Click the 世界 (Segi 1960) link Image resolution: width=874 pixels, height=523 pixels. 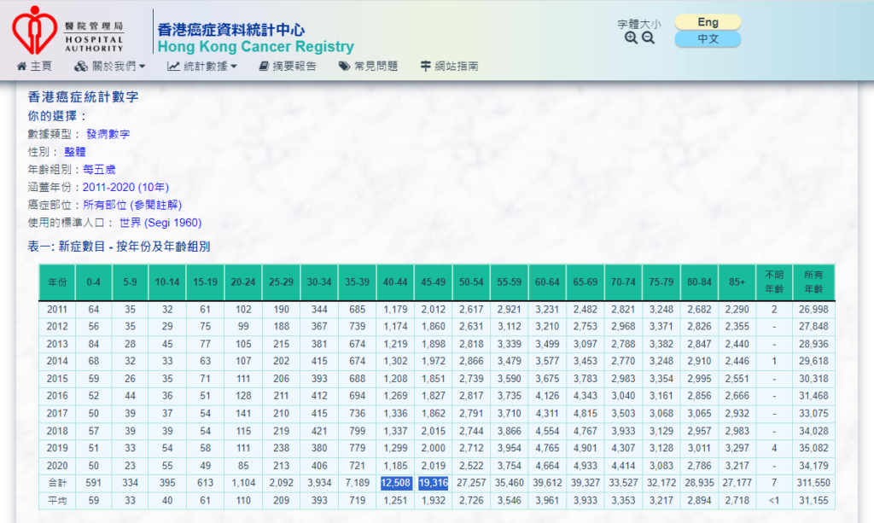click(160, 223)
